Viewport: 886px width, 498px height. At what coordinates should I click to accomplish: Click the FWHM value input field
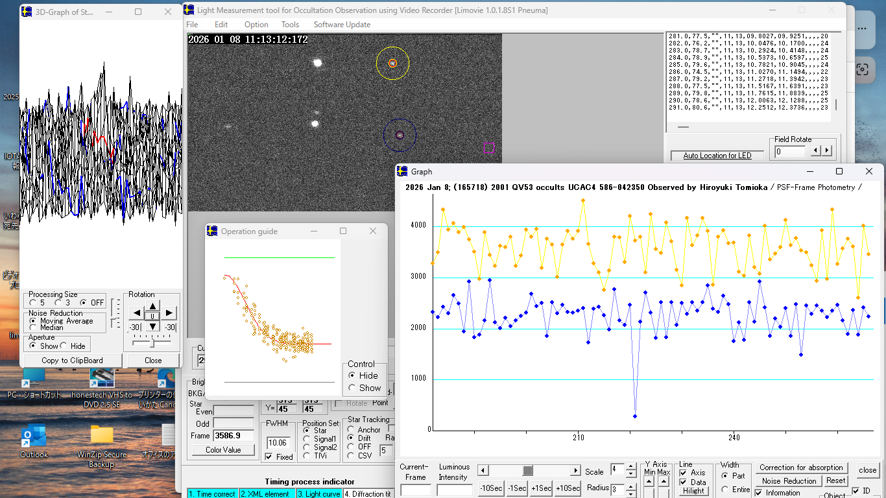coord(280,443)
